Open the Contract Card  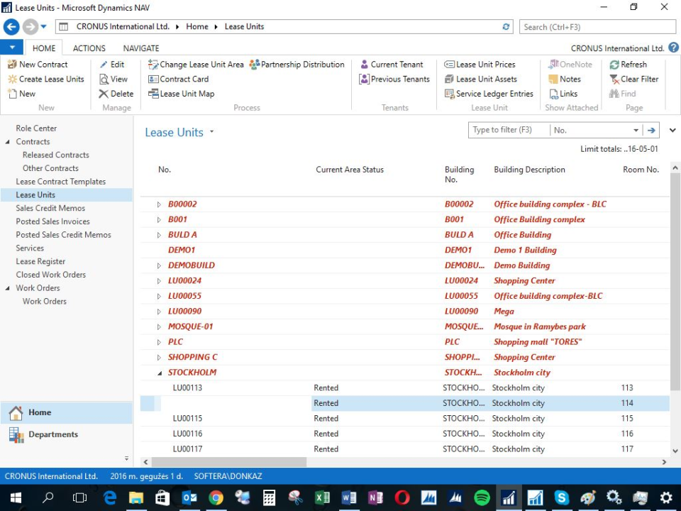[x=179, y=79]
